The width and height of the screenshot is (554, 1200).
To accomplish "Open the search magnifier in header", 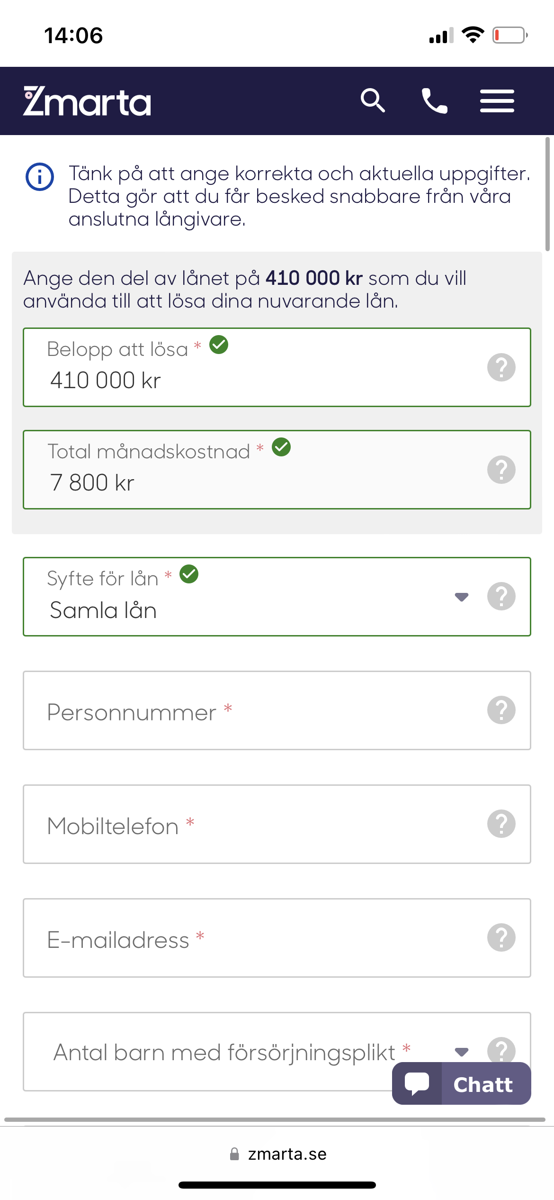I will point(373,100).
